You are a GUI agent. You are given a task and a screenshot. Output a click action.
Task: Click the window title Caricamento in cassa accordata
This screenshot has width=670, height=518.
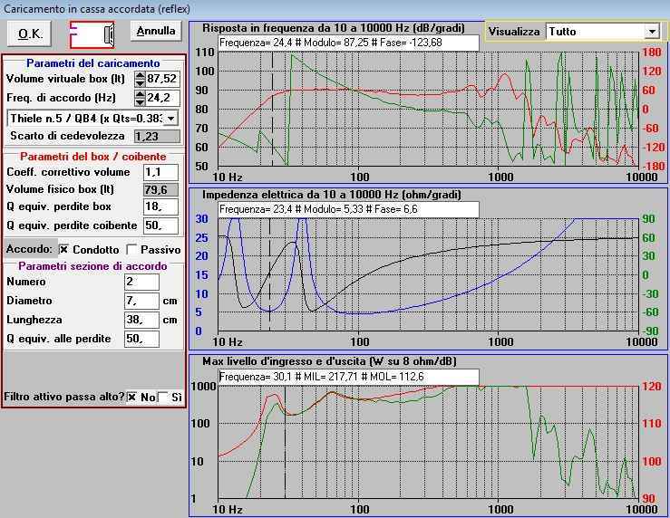click(97, 8)
